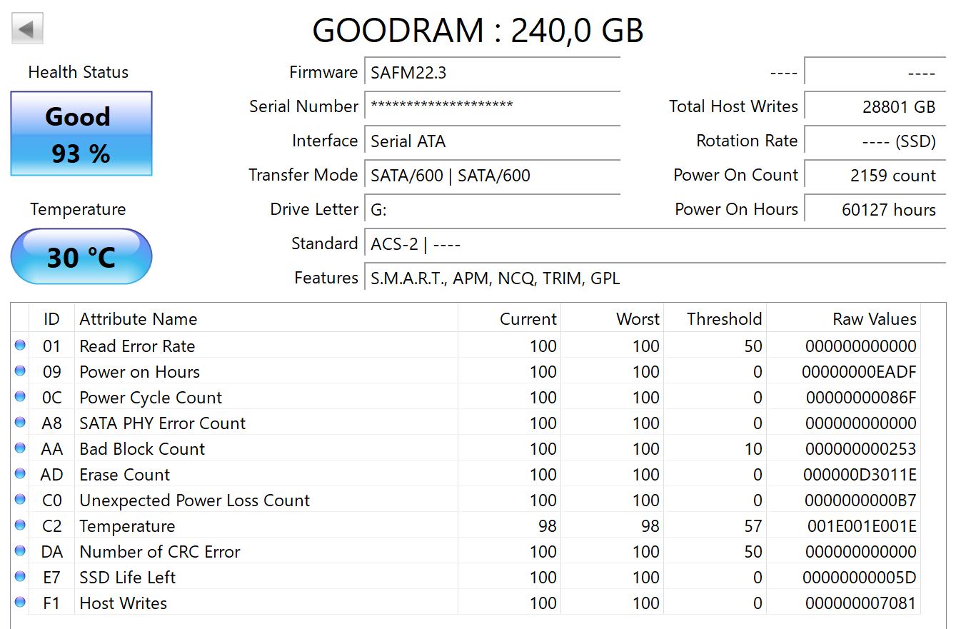Screen dimensions: 956x629
Task: Click the Attribute Name column header
Action: [x=266, y=319]
